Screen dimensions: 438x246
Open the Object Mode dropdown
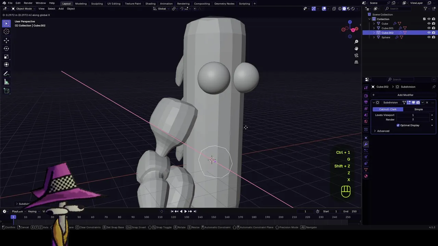[x=24, y=9]
